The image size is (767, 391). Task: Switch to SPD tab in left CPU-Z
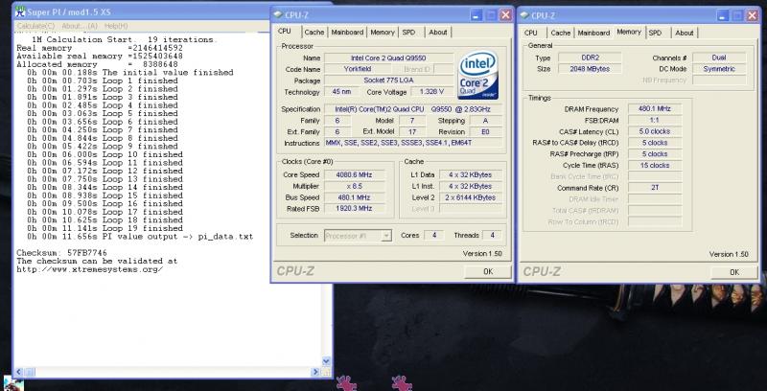[x=408, y=33]
